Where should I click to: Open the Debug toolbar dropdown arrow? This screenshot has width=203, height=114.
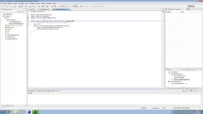[x=41, y=6]
